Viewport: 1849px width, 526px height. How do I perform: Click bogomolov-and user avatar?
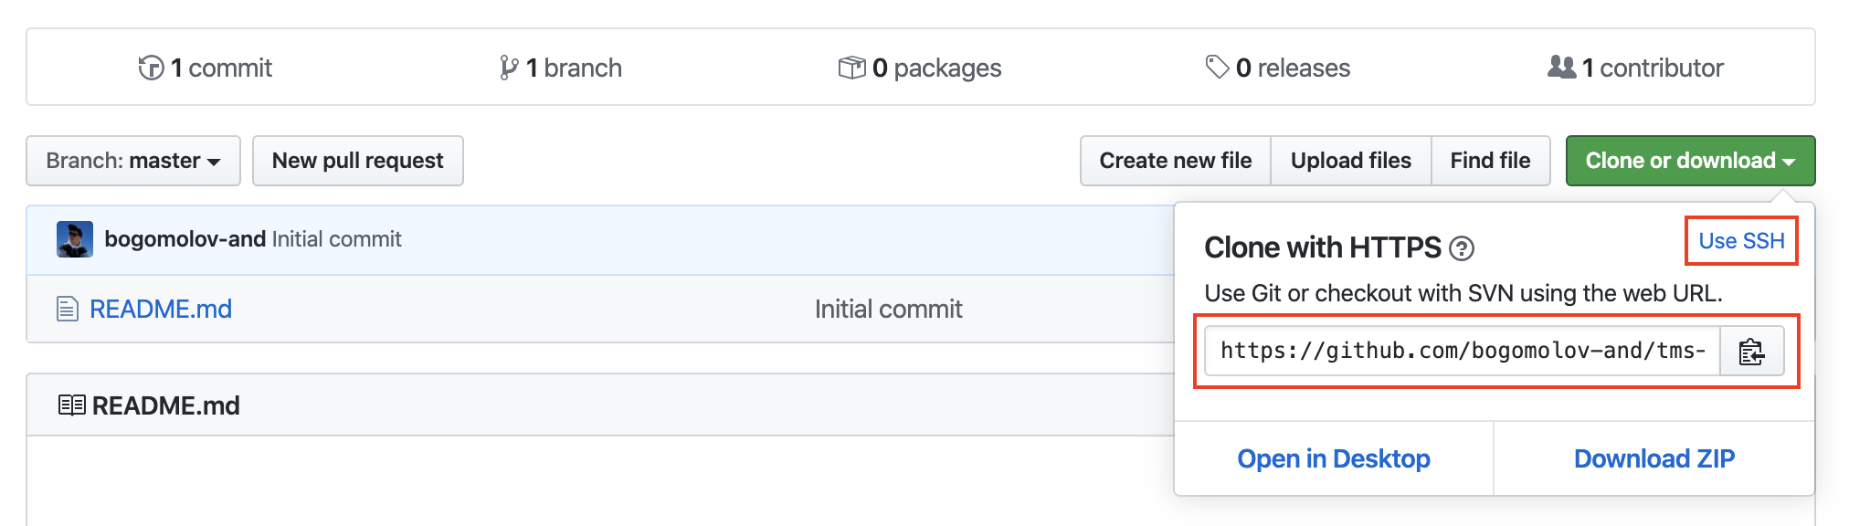tap(75, 239)
